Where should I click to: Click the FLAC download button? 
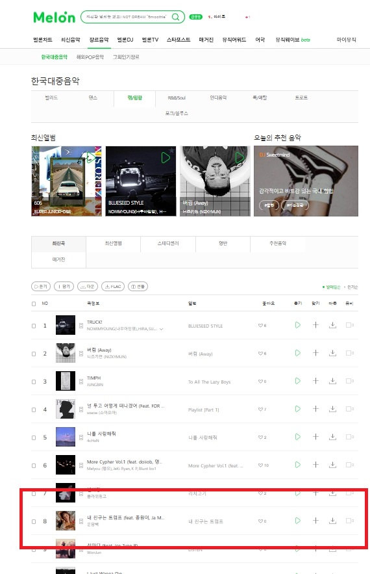coord(113,287)
